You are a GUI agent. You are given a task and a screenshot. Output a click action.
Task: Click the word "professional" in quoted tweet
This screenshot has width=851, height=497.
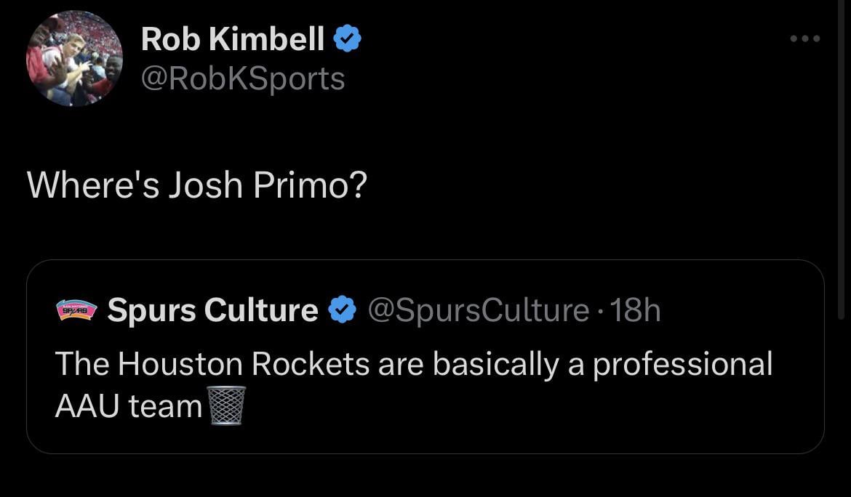coord(682,363)
